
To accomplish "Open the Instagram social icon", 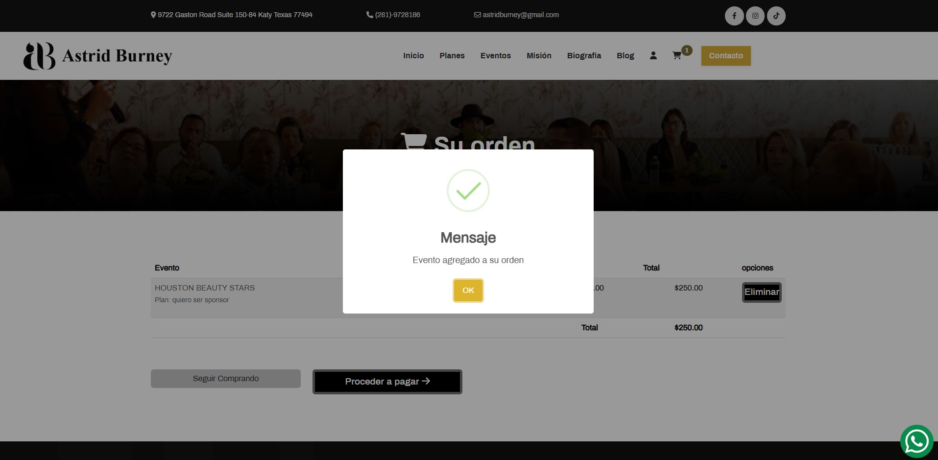I will point(755,16).
